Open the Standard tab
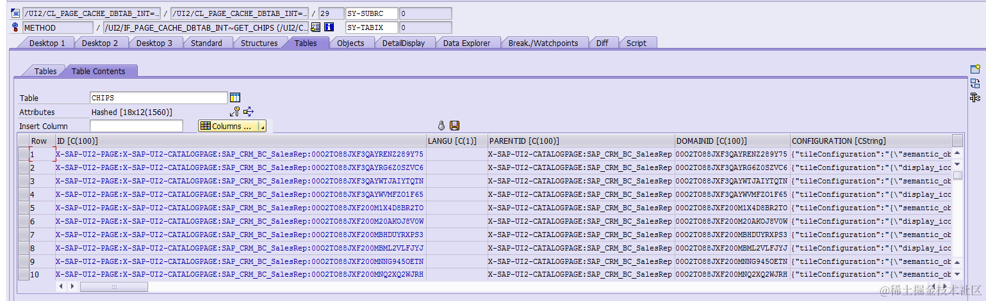Viewport: 986px width, 301px height. coord(206,43)
